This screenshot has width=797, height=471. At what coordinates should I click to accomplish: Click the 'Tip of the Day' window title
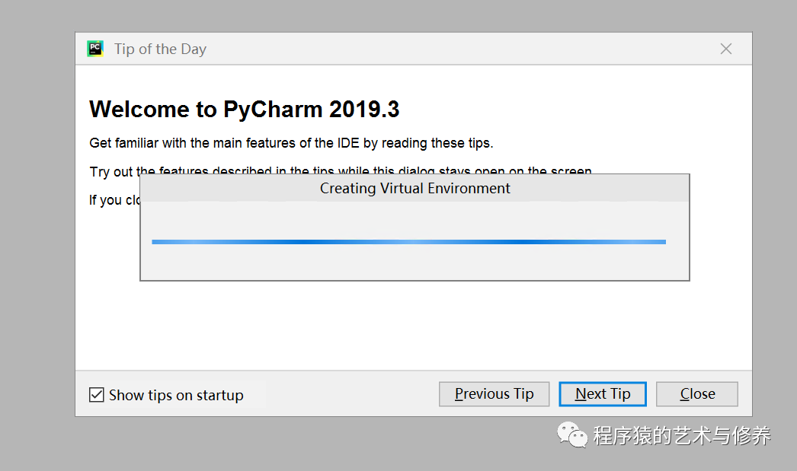tap(160, 49)
